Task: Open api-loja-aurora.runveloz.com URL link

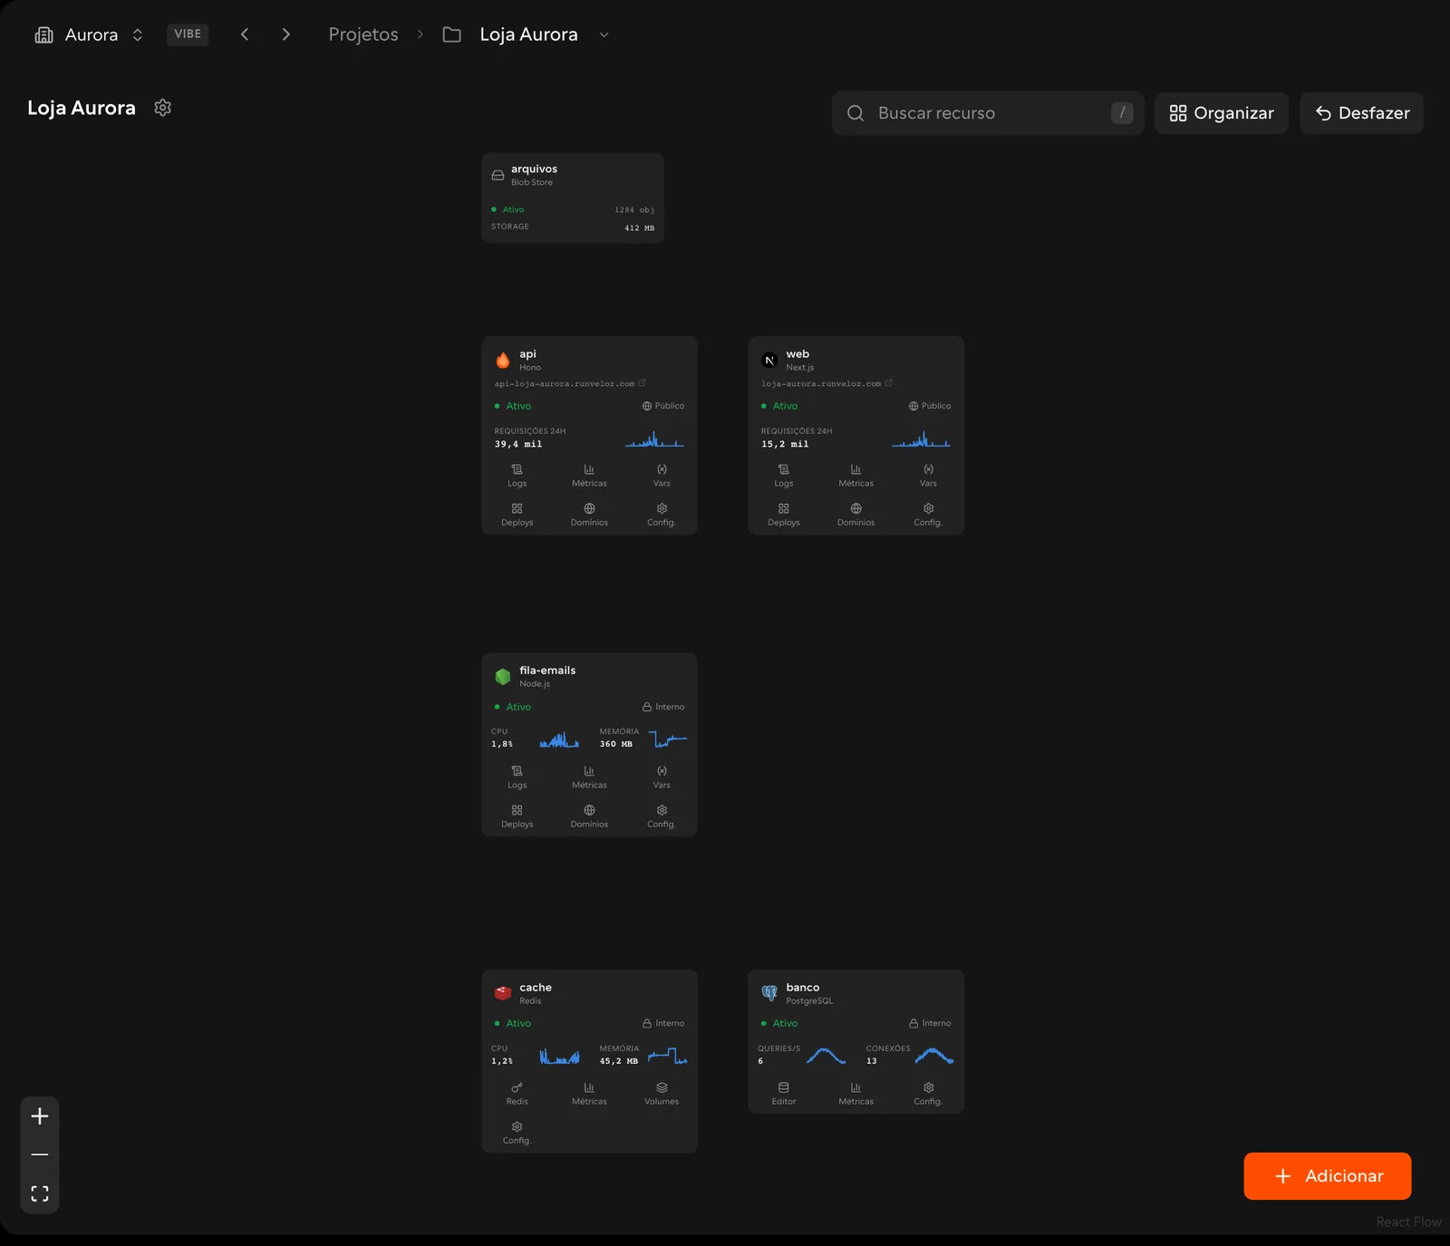Action: click(565, 384)
